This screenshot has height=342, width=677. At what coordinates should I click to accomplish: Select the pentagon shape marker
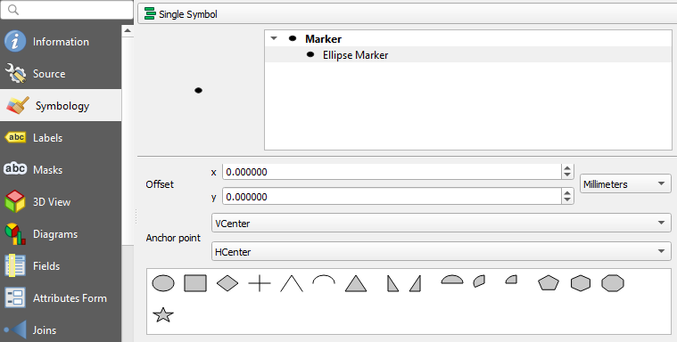pyautogui.click(x=549, y=283)
